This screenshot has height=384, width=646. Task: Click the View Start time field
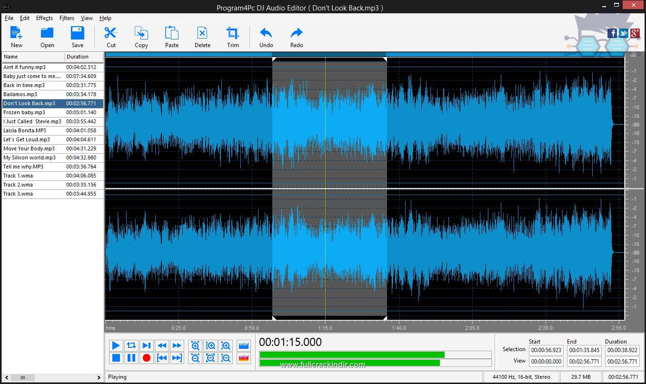pos(546,362)
